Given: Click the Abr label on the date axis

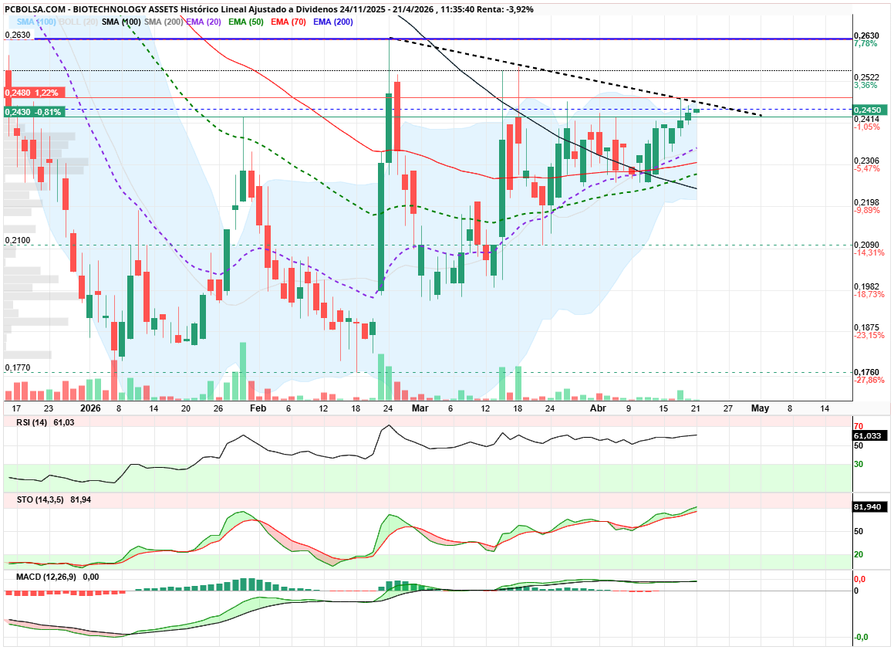Looking at the screenshot, I should [x=598, y=408].
